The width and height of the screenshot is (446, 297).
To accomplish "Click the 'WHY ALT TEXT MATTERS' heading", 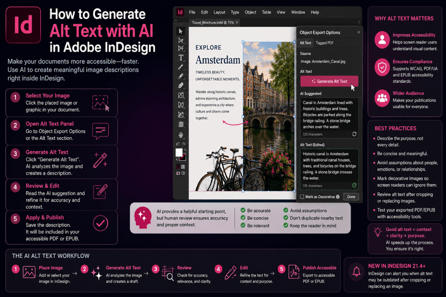I will tap(404, 18).
